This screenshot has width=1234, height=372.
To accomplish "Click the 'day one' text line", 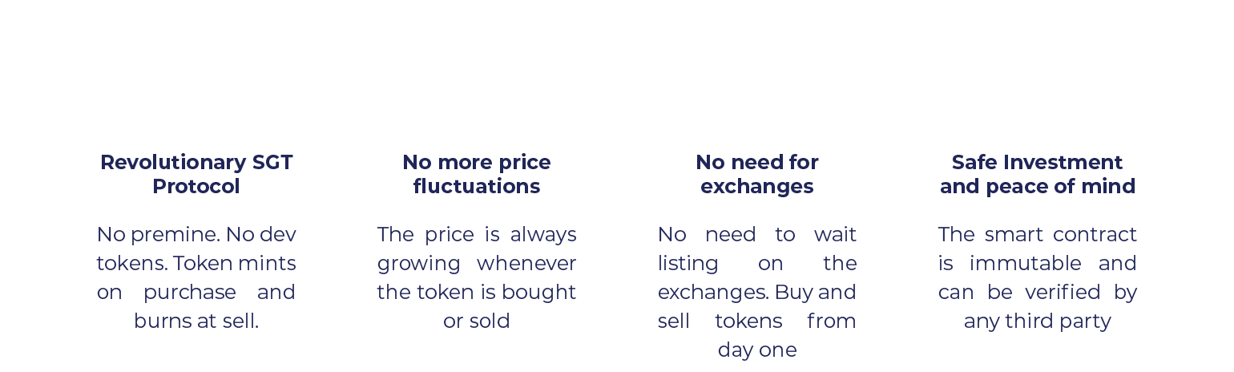I will coord(757,350).
